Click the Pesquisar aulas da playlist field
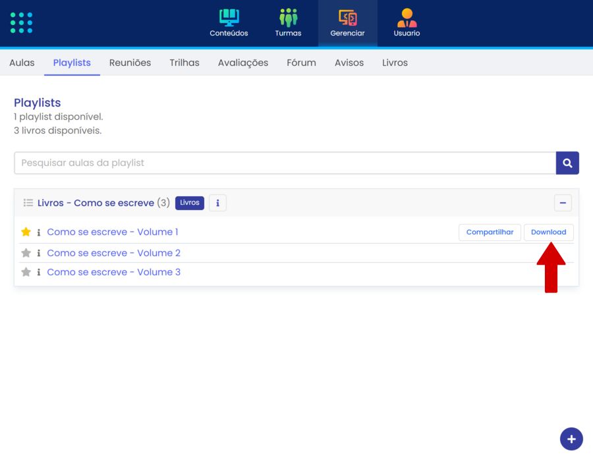Image resolution: width=593 pixels, height=461 pixels. pos(285,163)
